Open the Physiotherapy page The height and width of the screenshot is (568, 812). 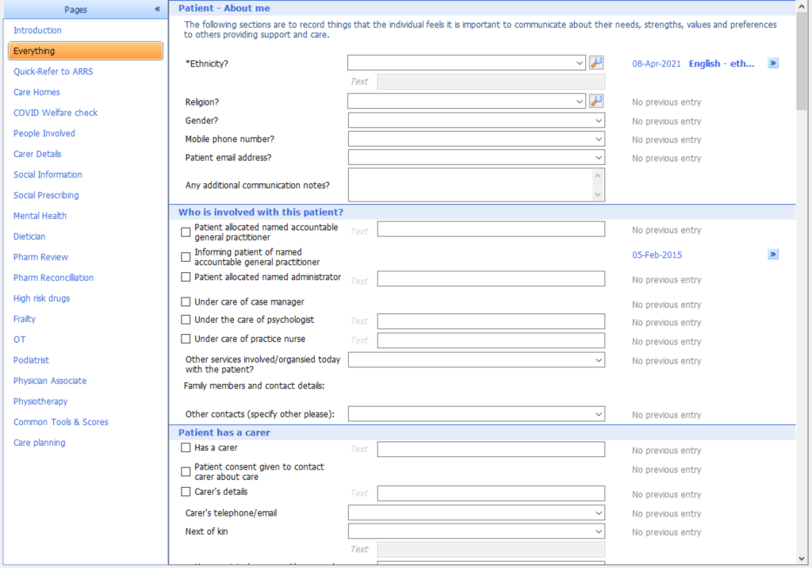40,401
